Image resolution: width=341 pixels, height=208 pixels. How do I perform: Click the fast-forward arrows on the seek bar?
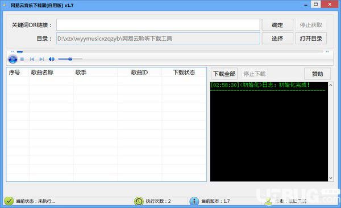tap(327, 52)
